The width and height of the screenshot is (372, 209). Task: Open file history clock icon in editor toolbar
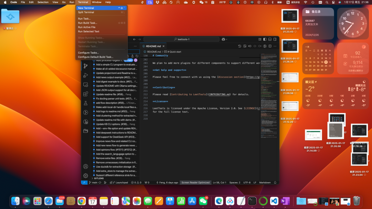[x=240, y=46]
